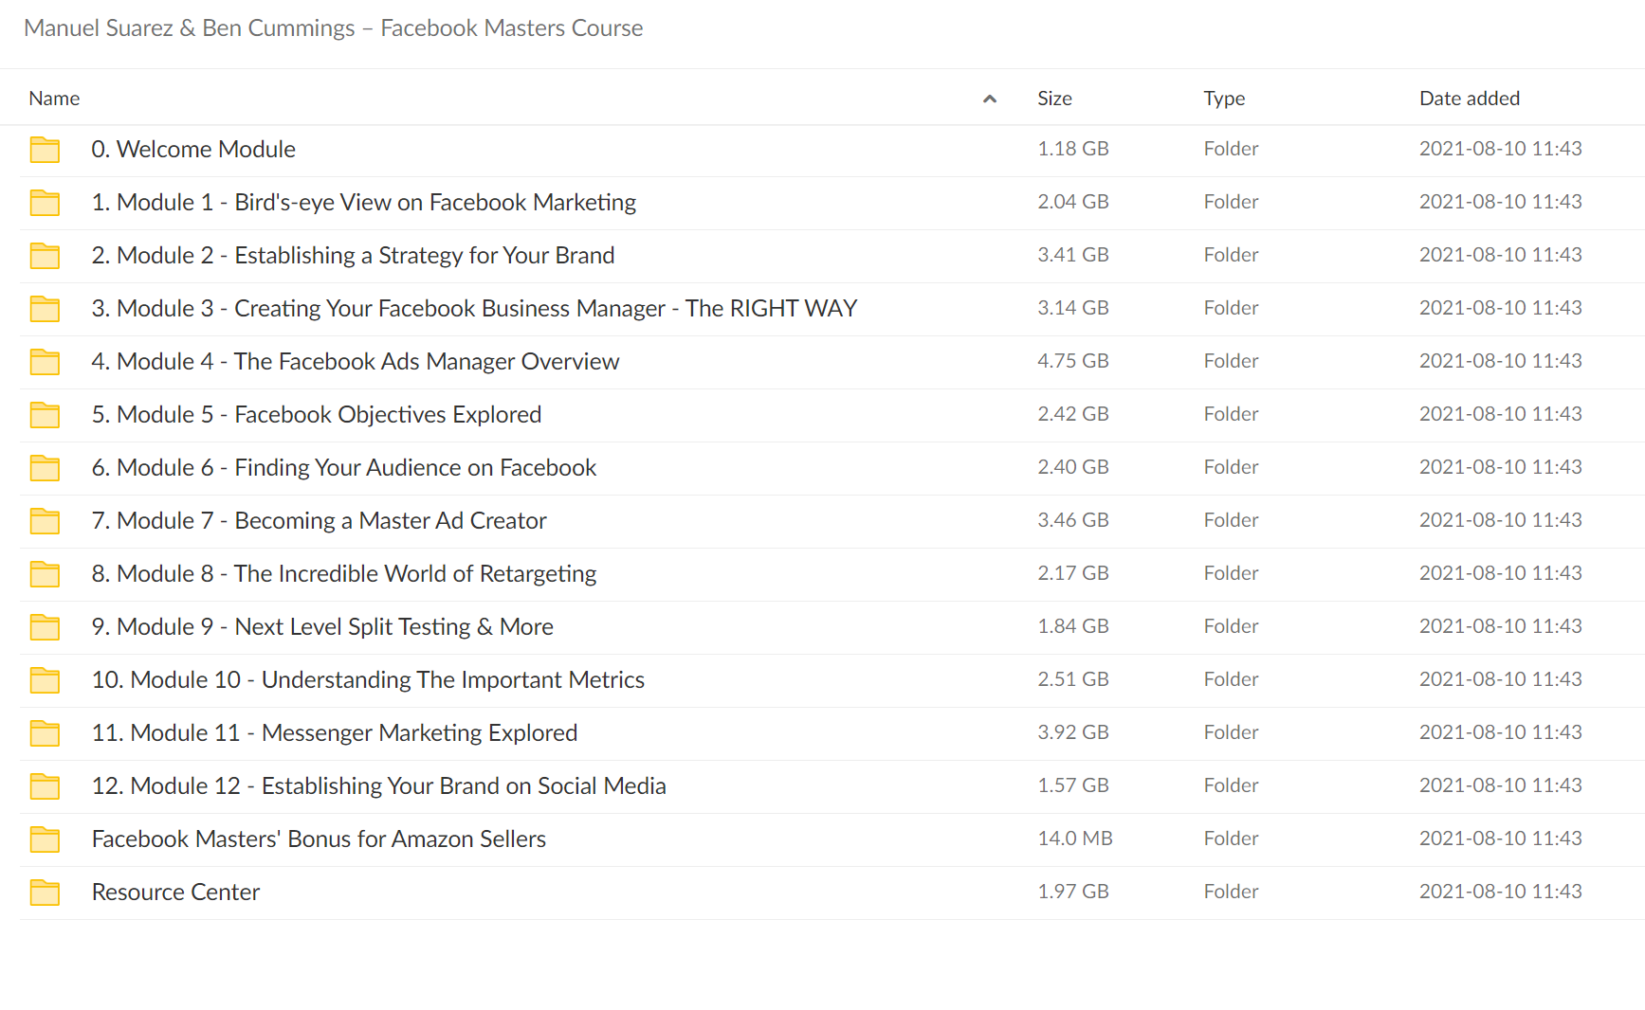Click the Folder type in Welcome Module row

coord(1232,149)
